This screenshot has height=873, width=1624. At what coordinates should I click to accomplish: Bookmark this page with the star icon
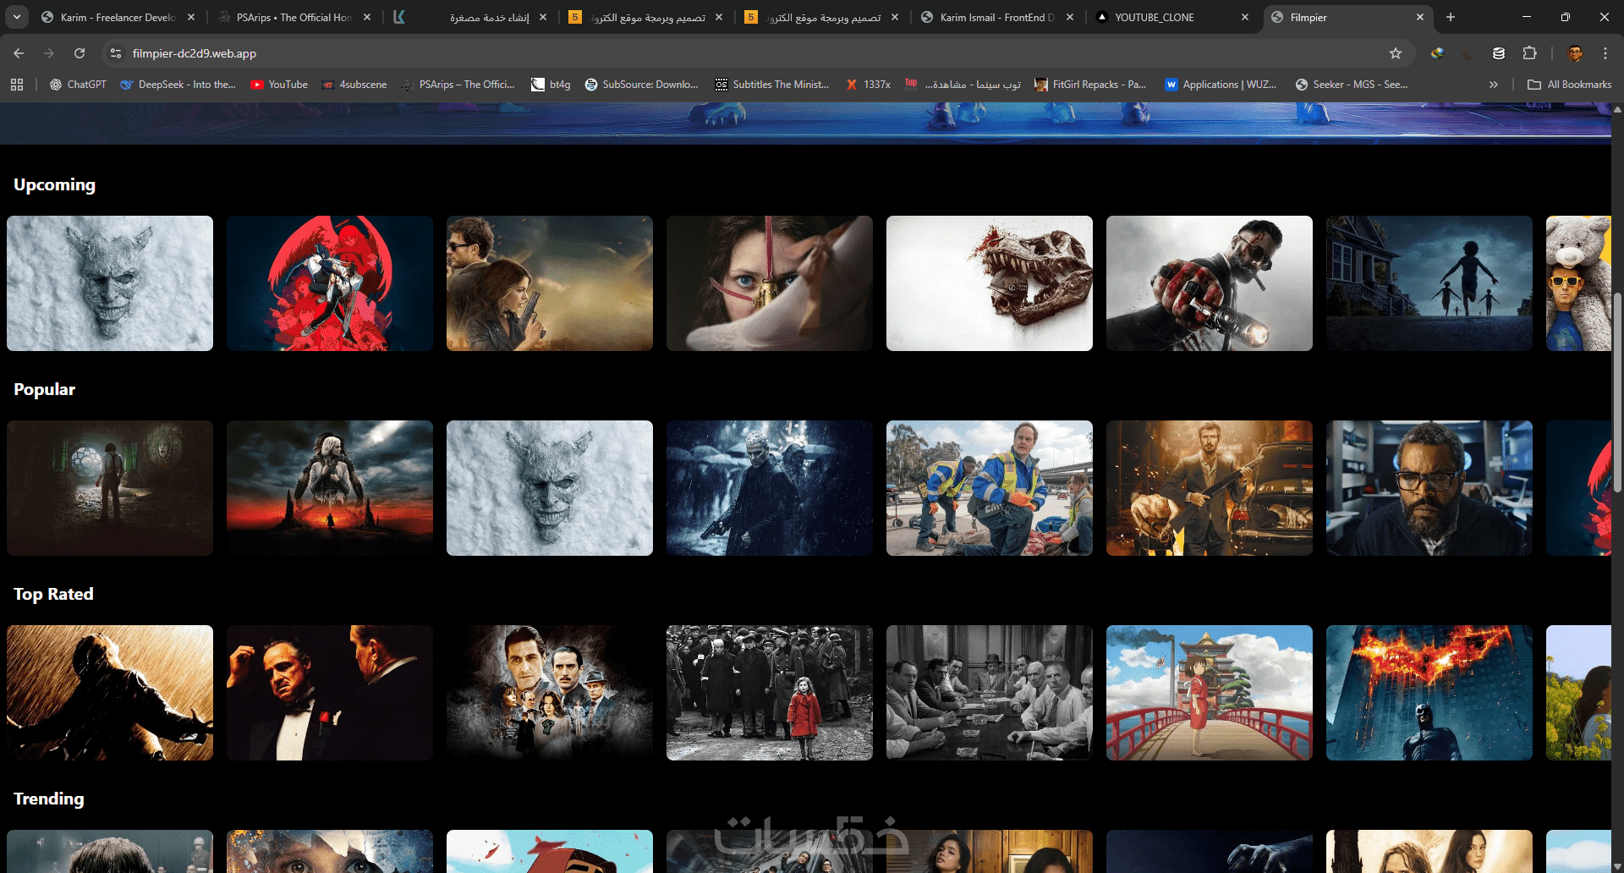tap(1396, 53)
